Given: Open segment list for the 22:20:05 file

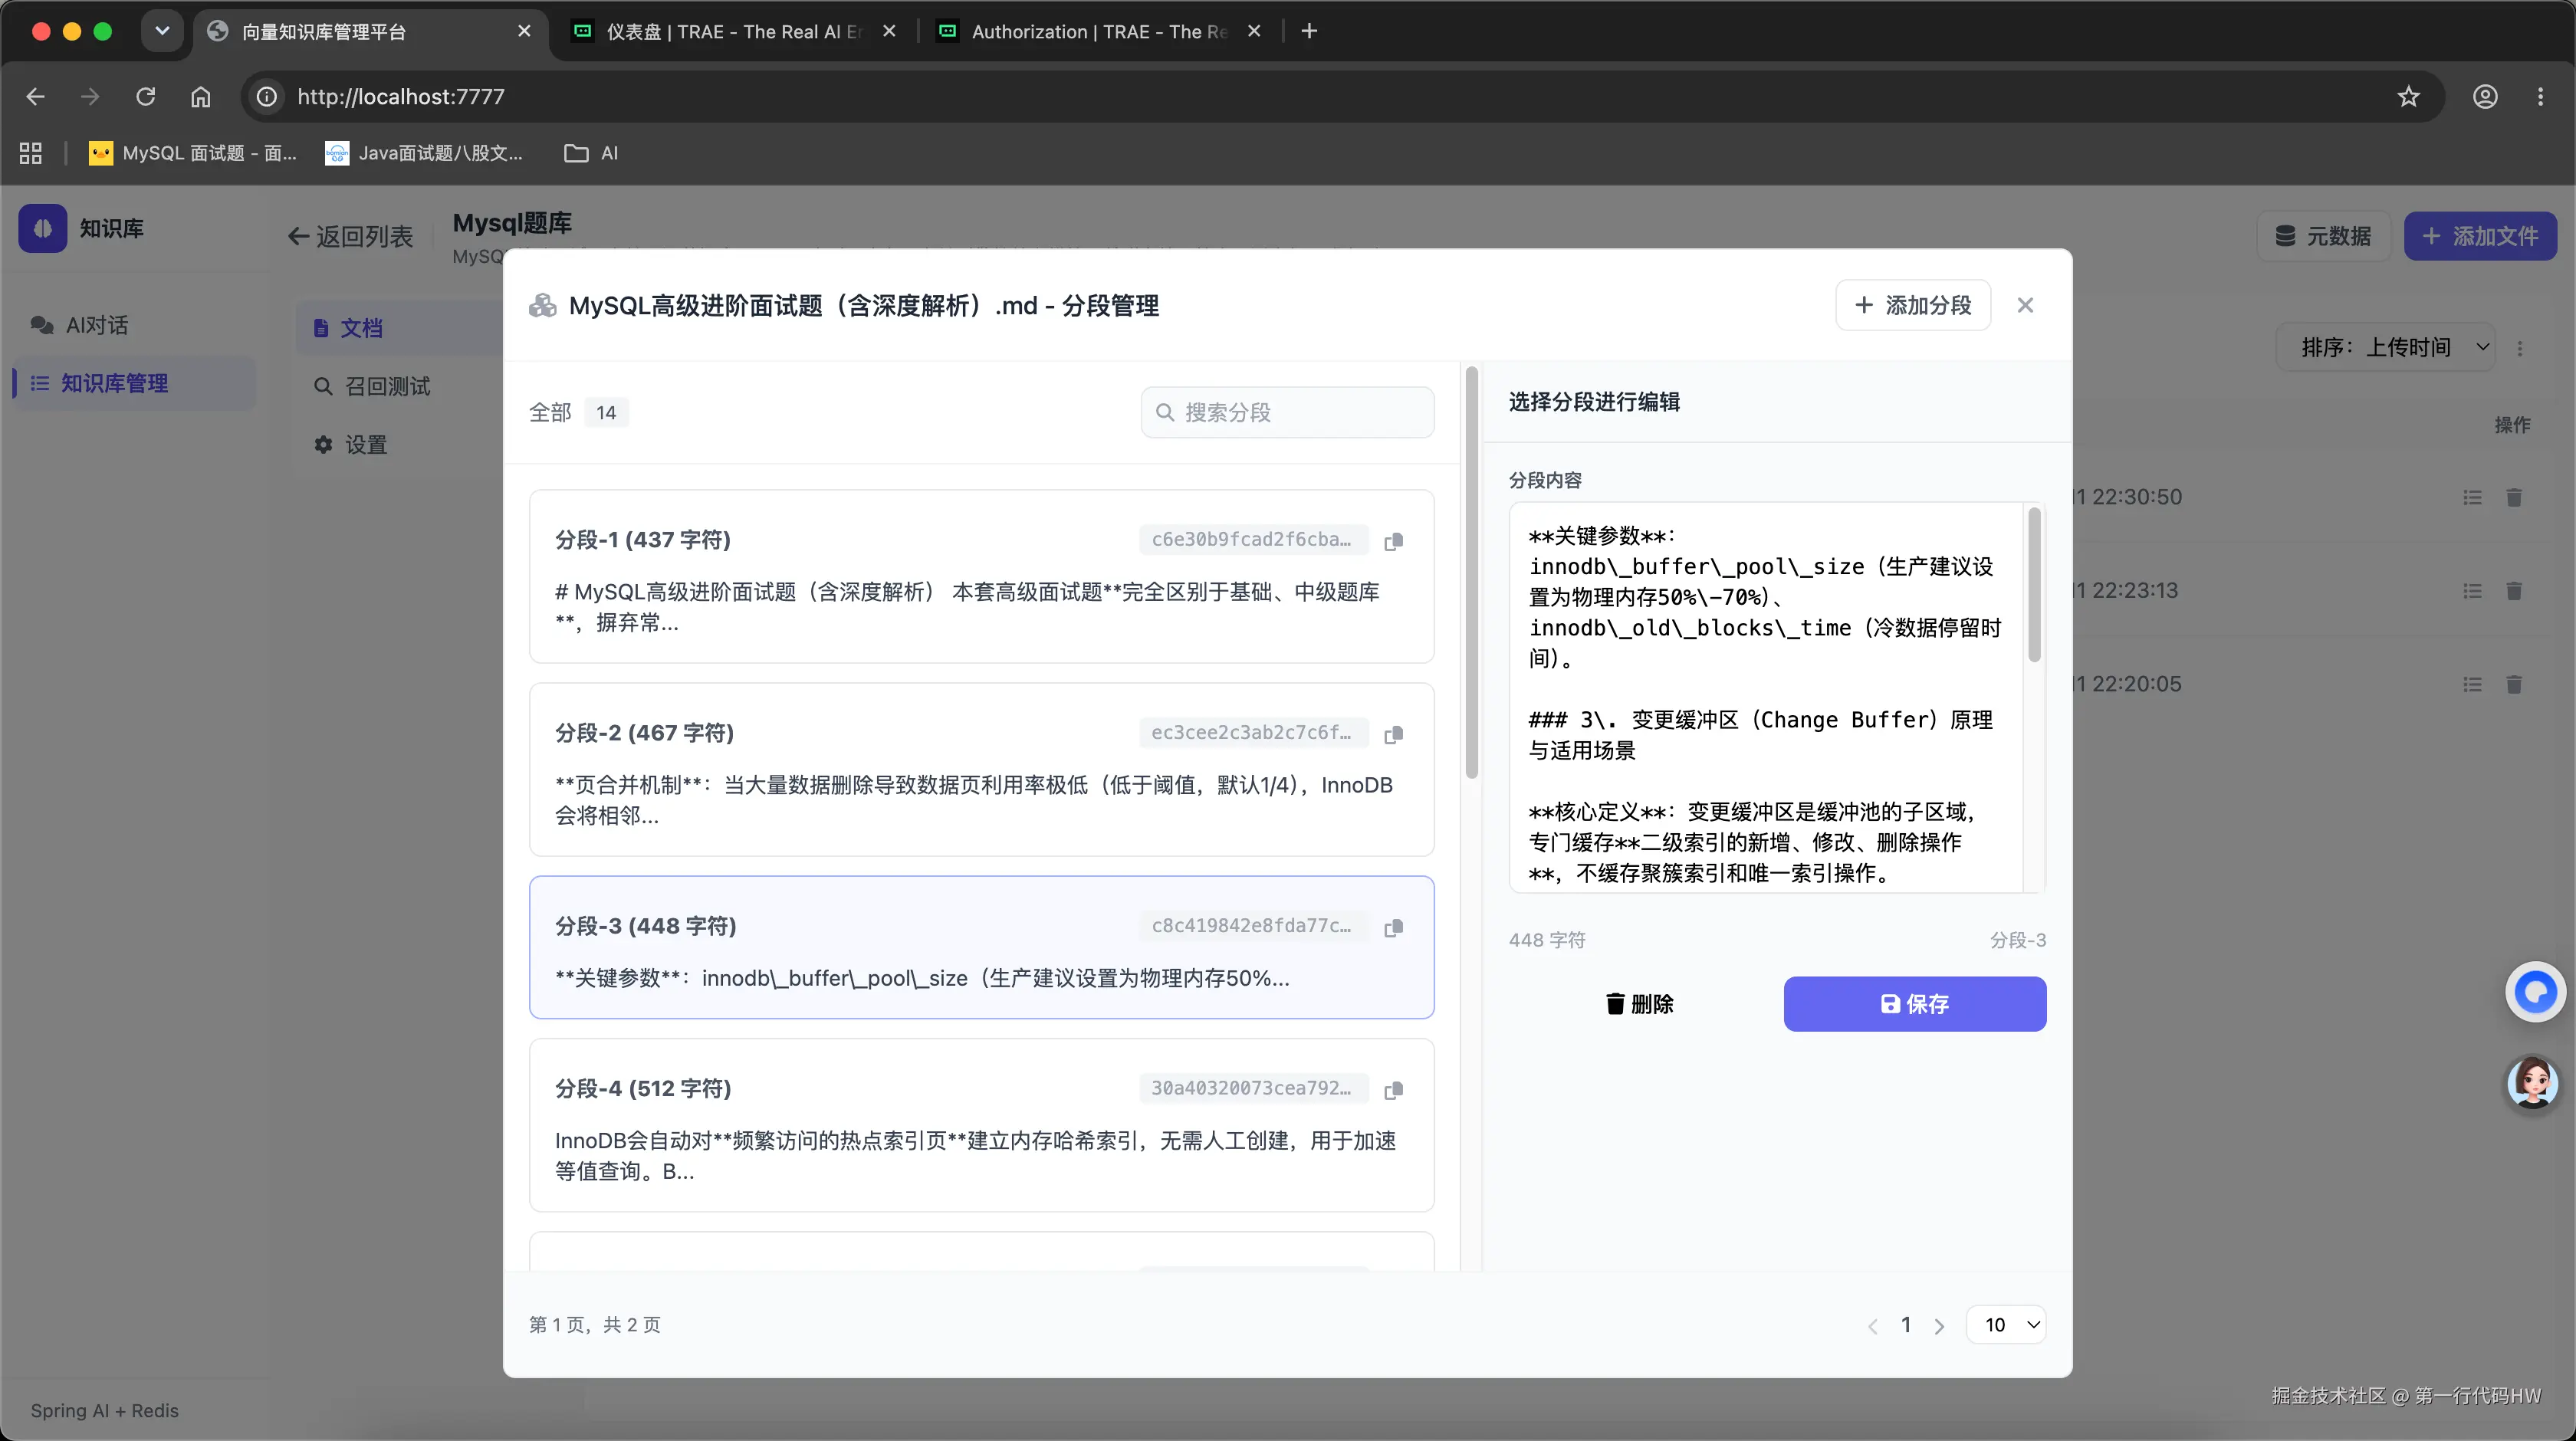Looking at the screenshot, I should (2472, 684).
